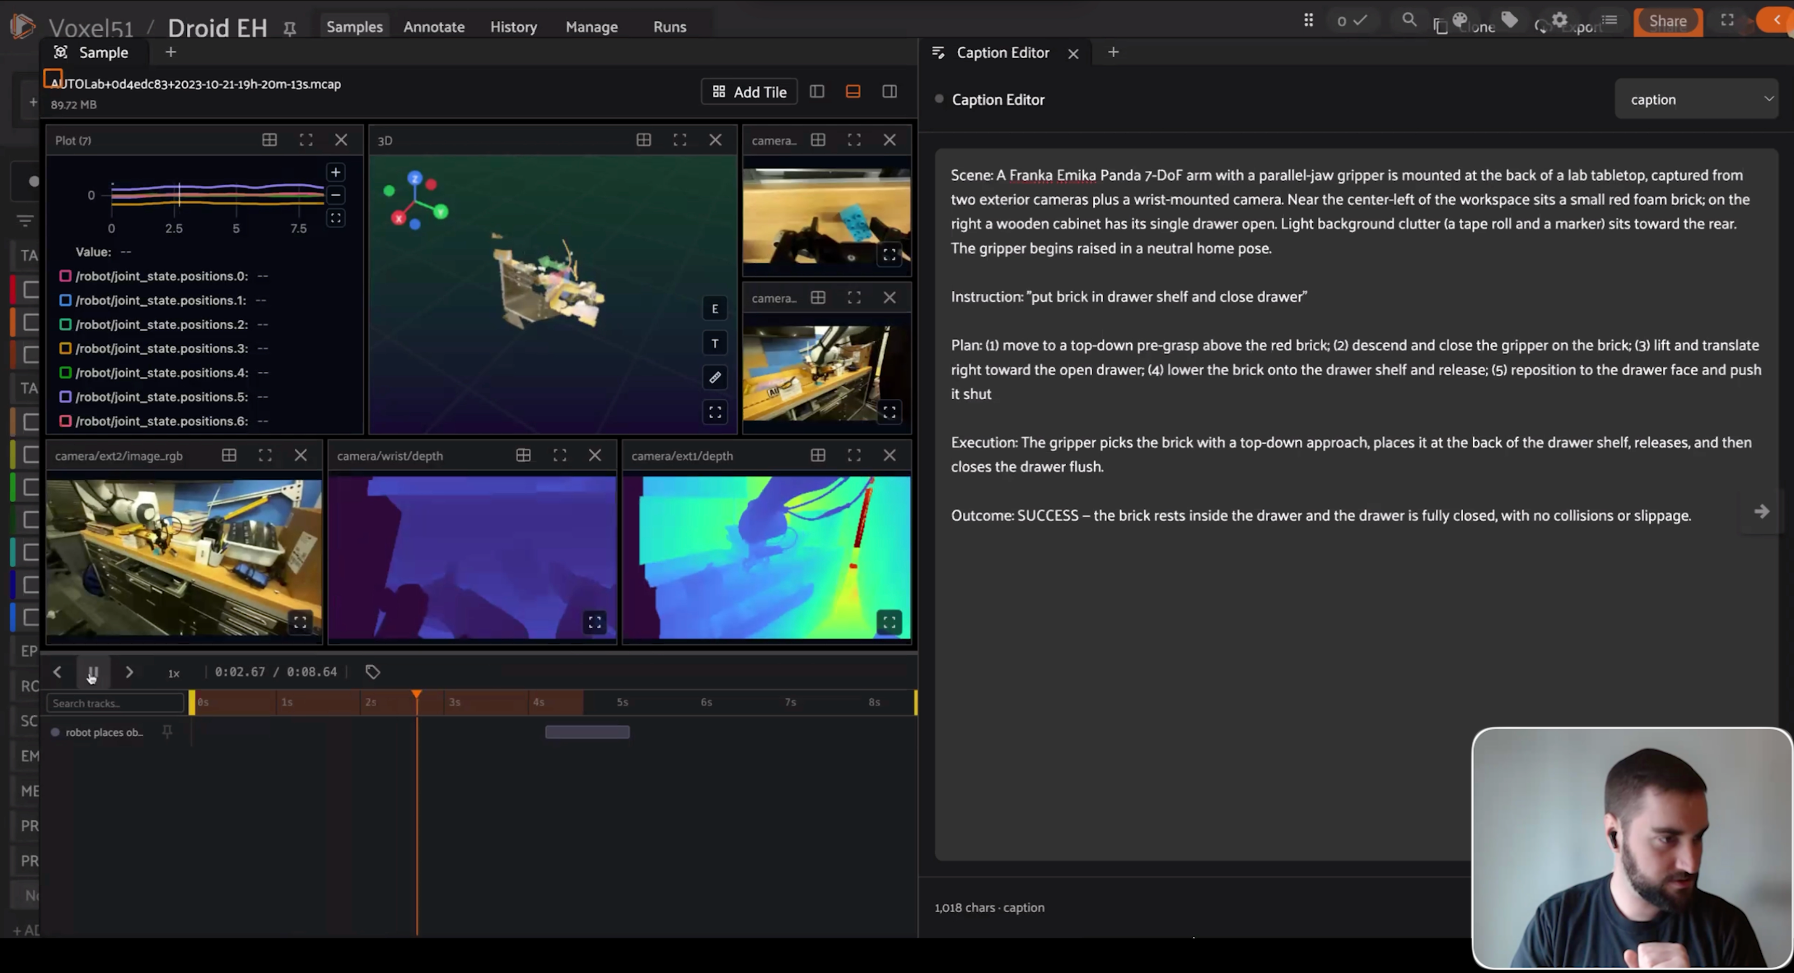Toggle the right sidebar layout icon
The image size is (1794, 973).
pos(889,91)
